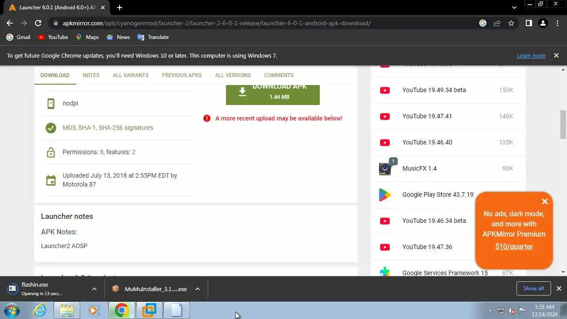Screen dimensions: 567x319
Task: Open the Maps bookmark
Action: [x=87, y=37]
